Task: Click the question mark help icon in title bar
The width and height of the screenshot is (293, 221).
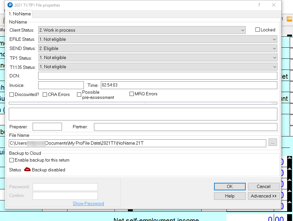Action: (259, 5)
